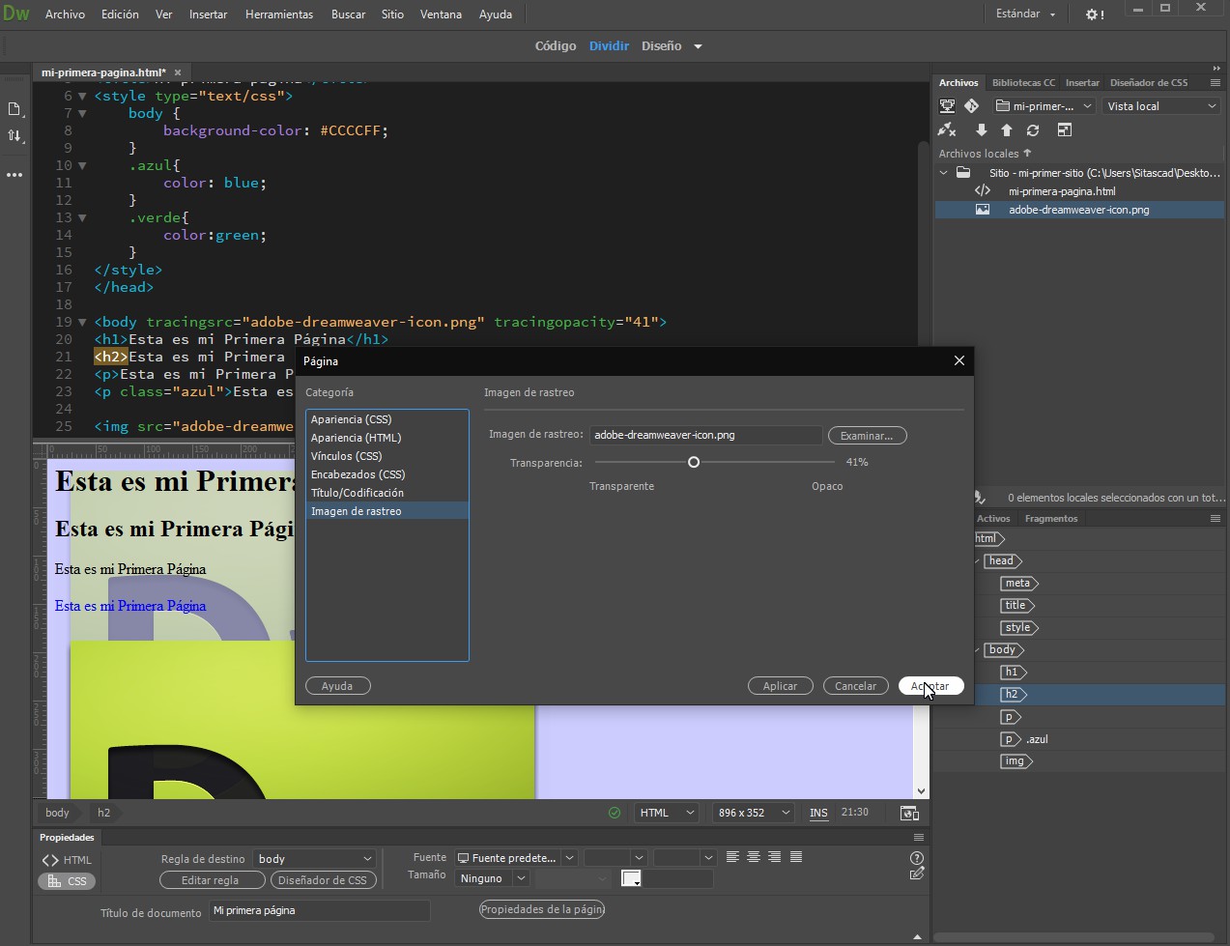
Task: Collapse the body style rule at line 7
Action: coord(83,113)
